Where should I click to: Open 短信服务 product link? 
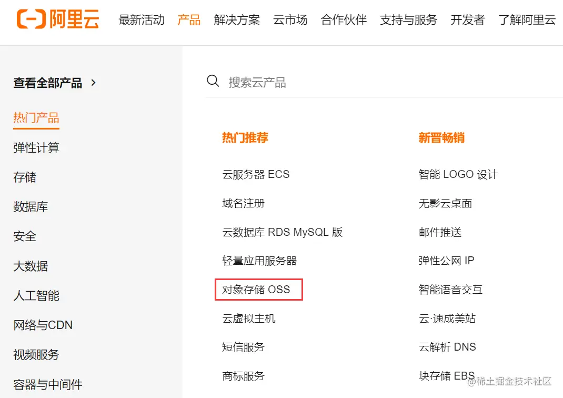pos(244,347)
